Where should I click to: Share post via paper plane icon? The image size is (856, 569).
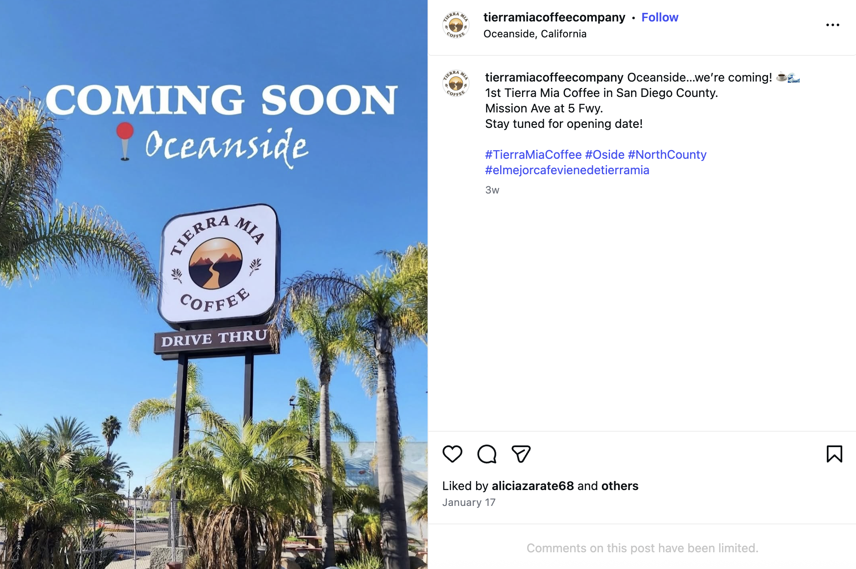[x=521, y=454]
